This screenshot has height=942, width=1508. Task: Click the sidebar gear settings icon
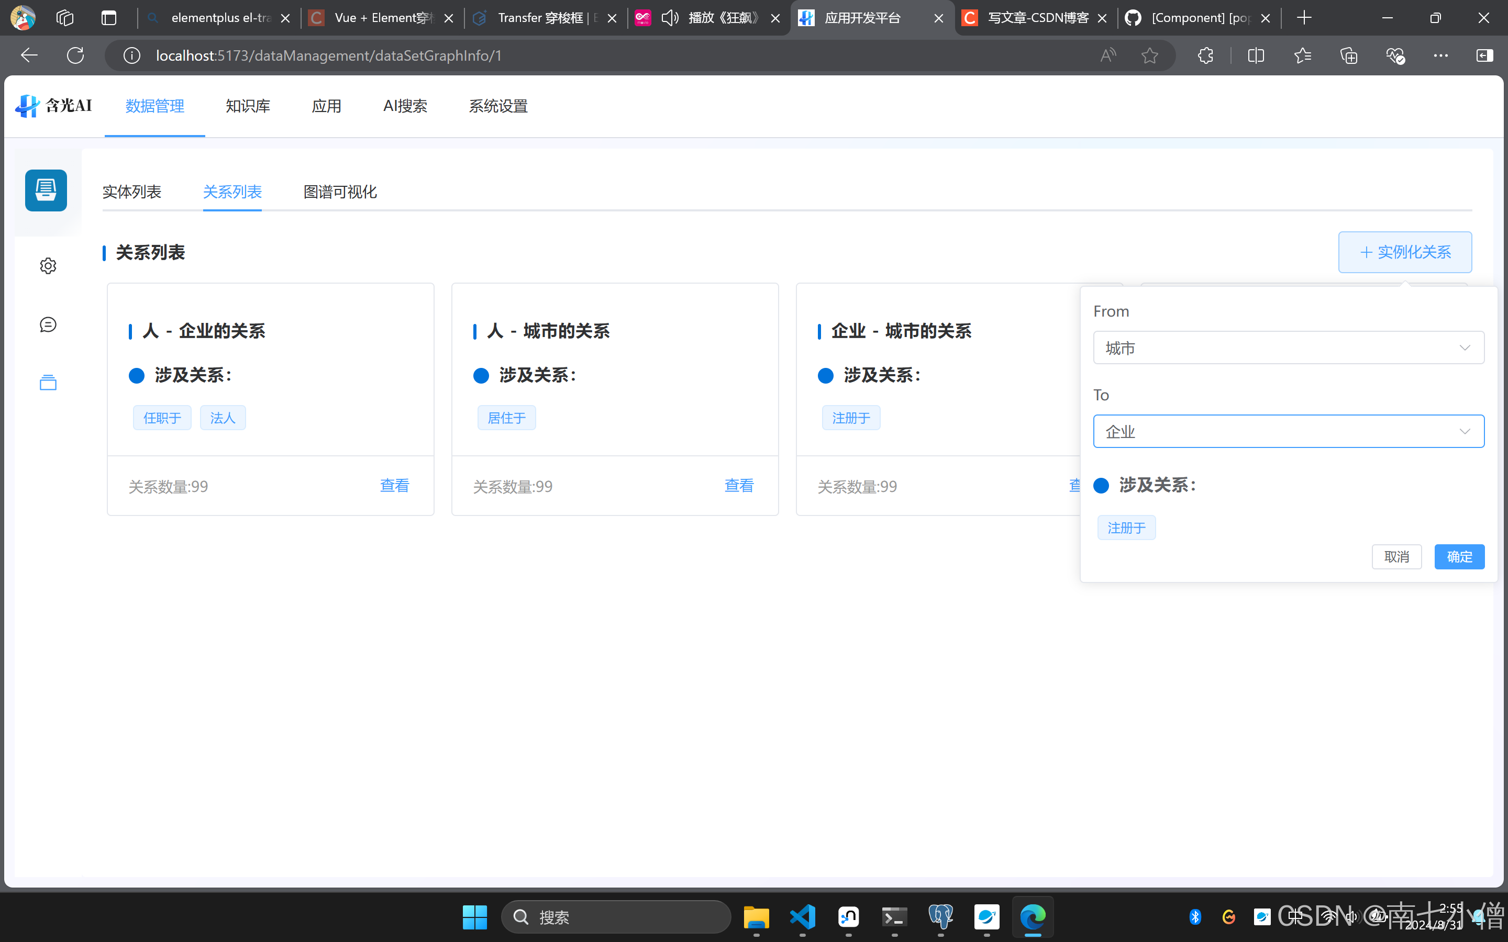point(48,266)
